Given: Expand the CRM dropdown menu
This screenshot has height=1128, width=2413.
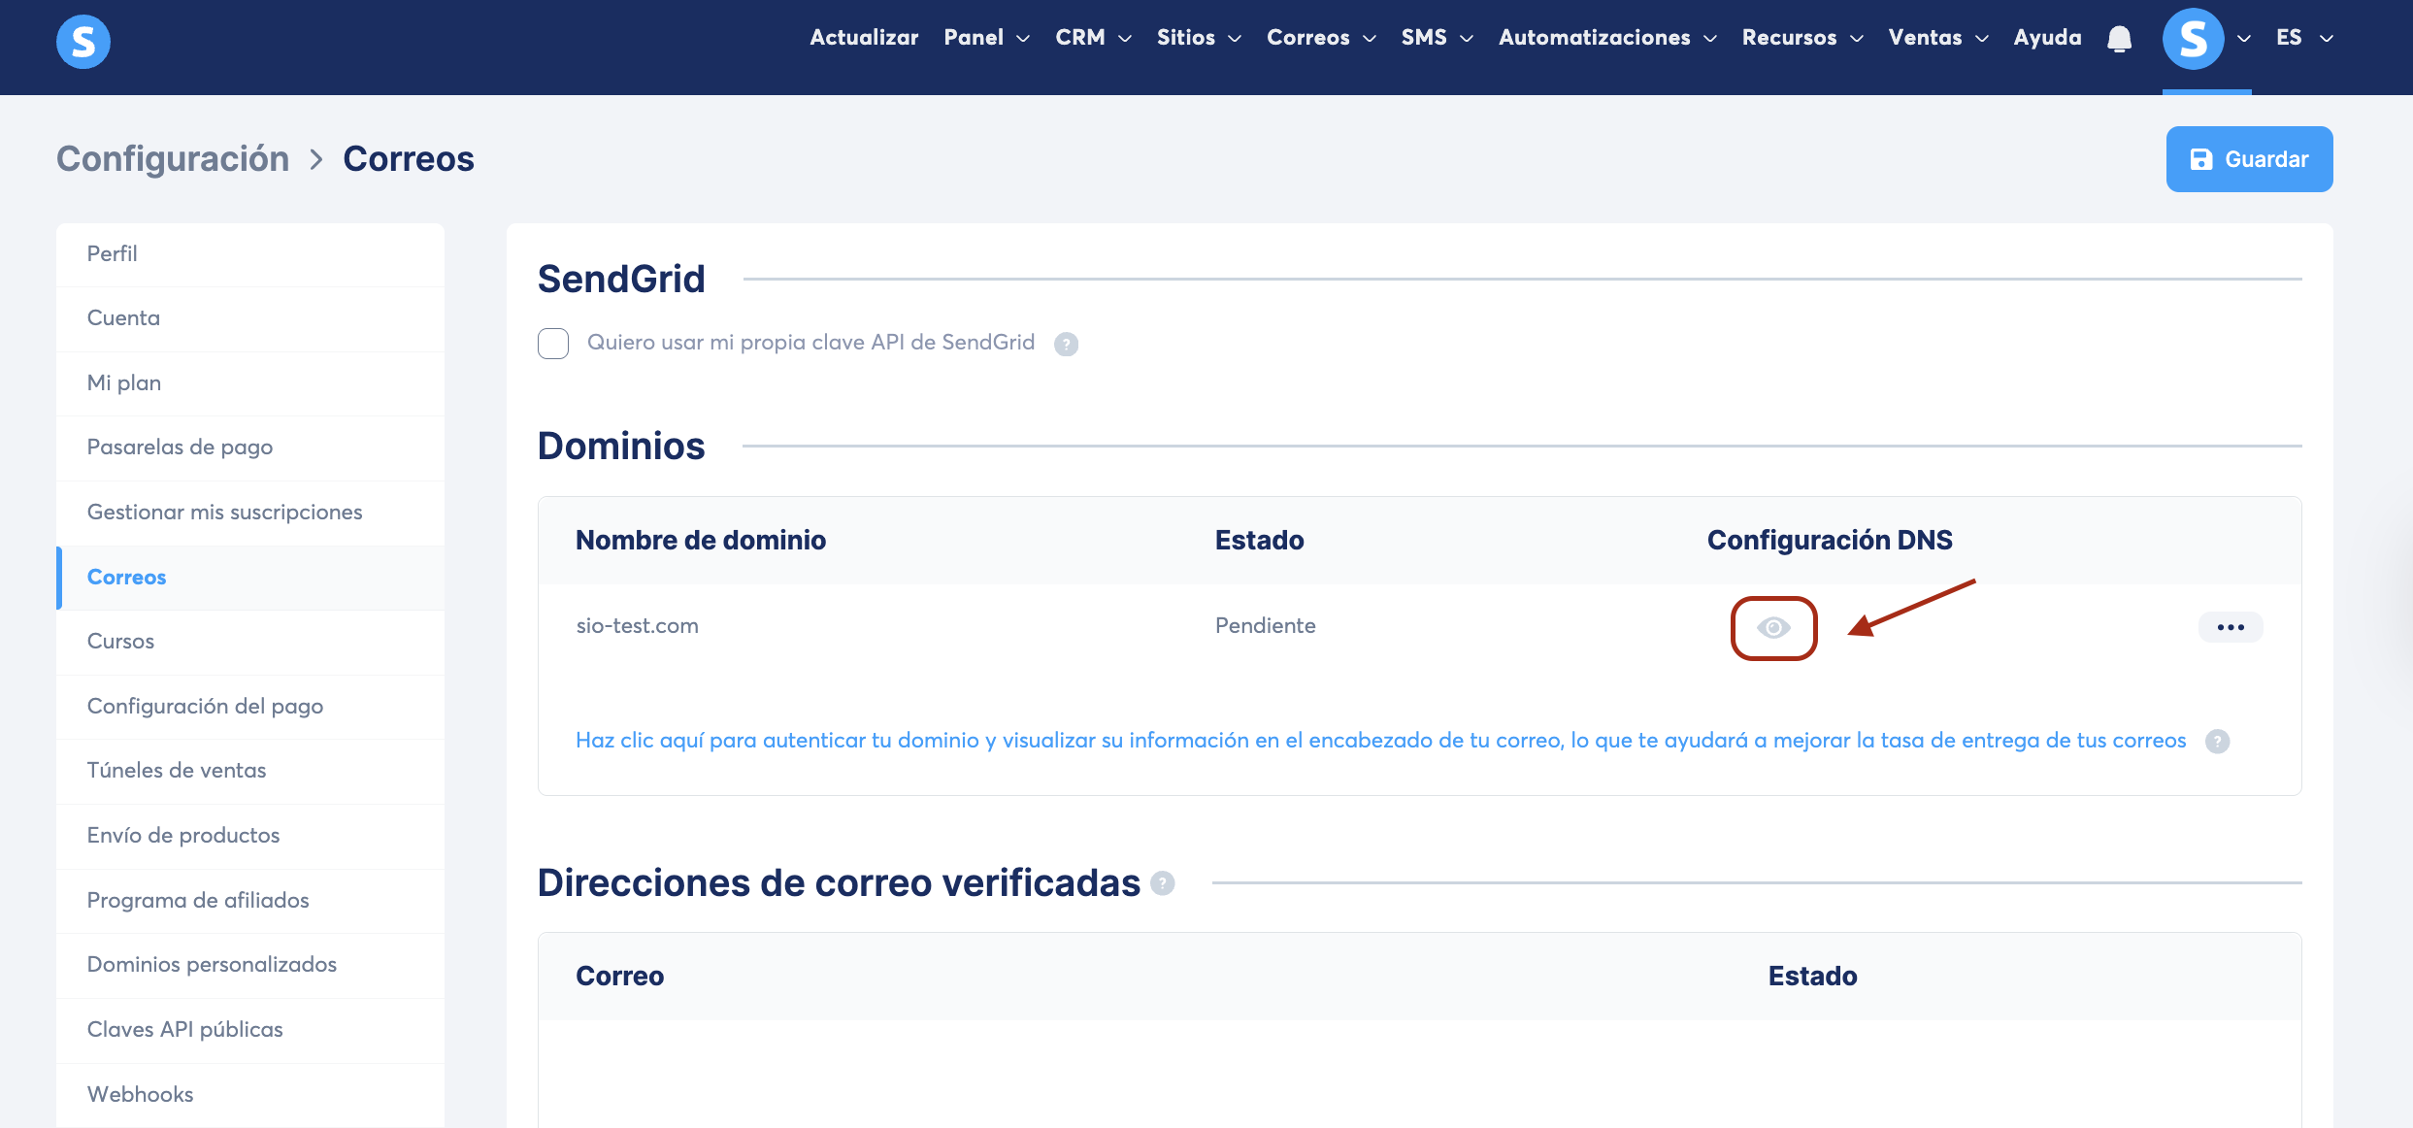Looking at the screenshot, I should [x=1093, y=38].
